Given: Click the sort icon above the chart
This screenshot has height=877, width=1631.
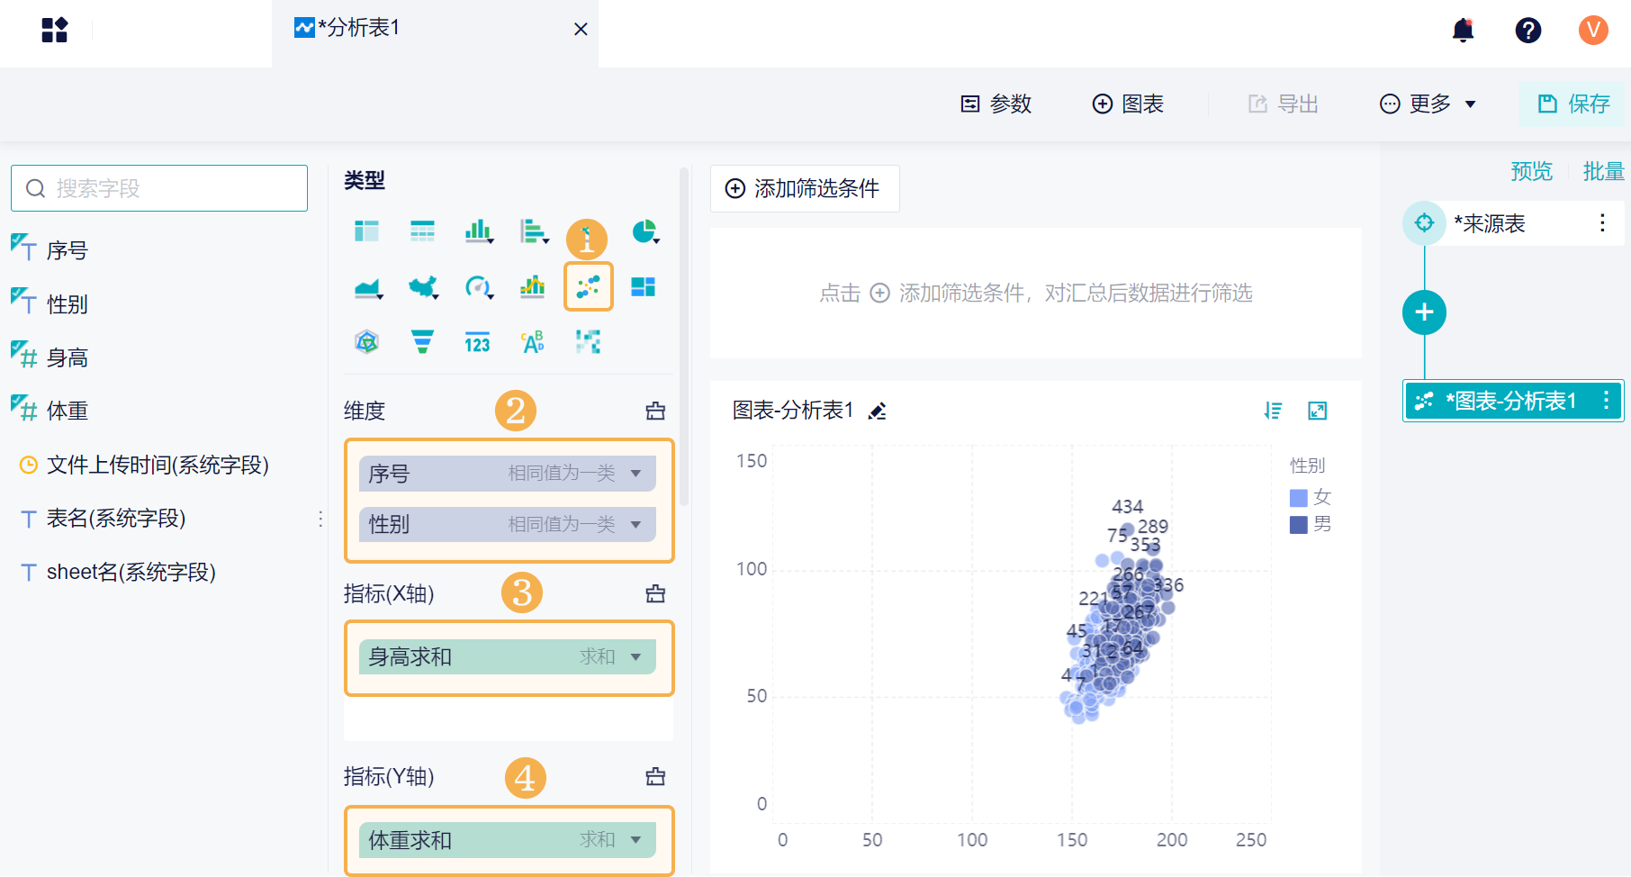Looking at the screenshot, I should pyautogui.click(x=1273, y=411).
